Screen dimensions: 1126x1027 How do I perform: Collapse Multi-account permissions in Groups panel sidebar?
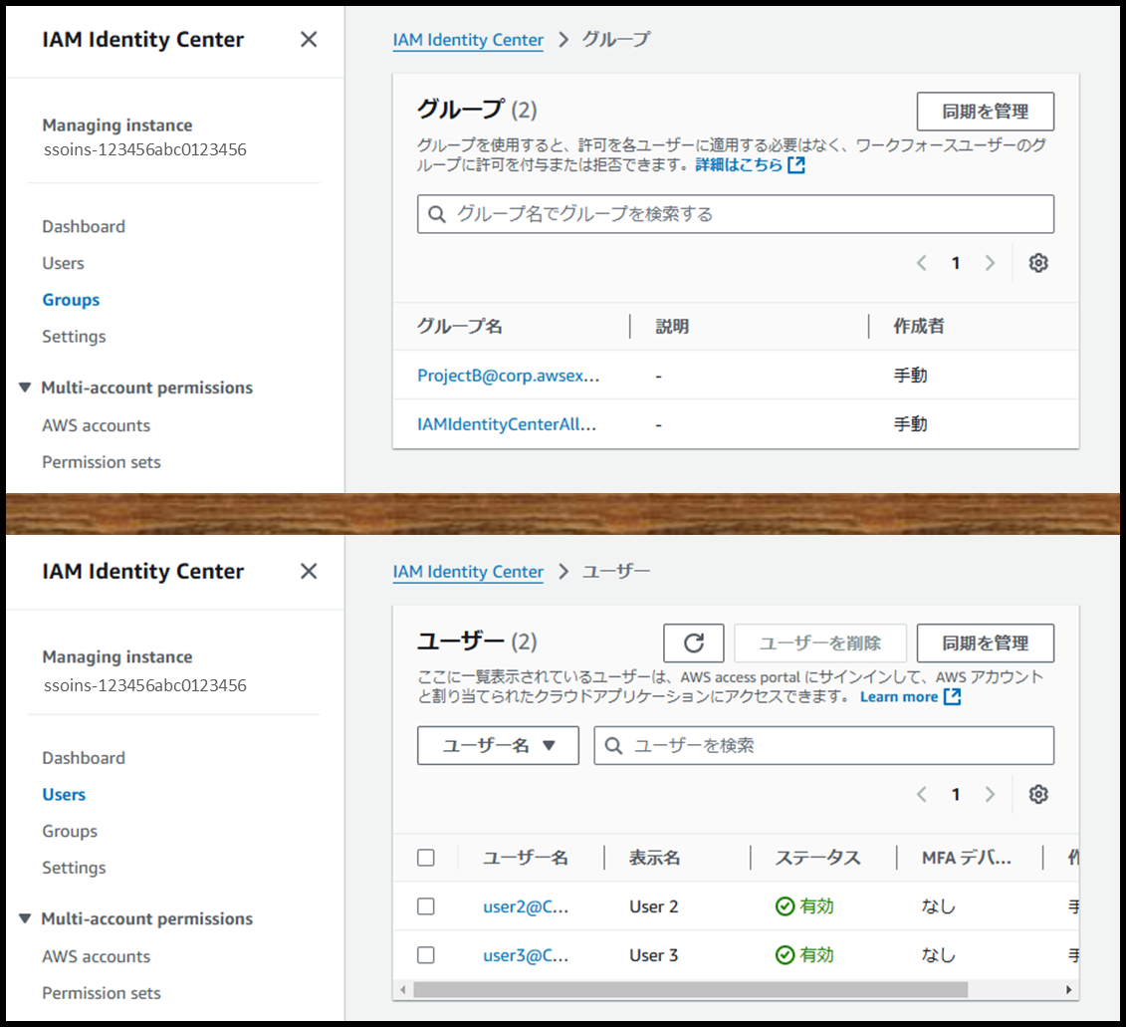[x=25, y=387]
